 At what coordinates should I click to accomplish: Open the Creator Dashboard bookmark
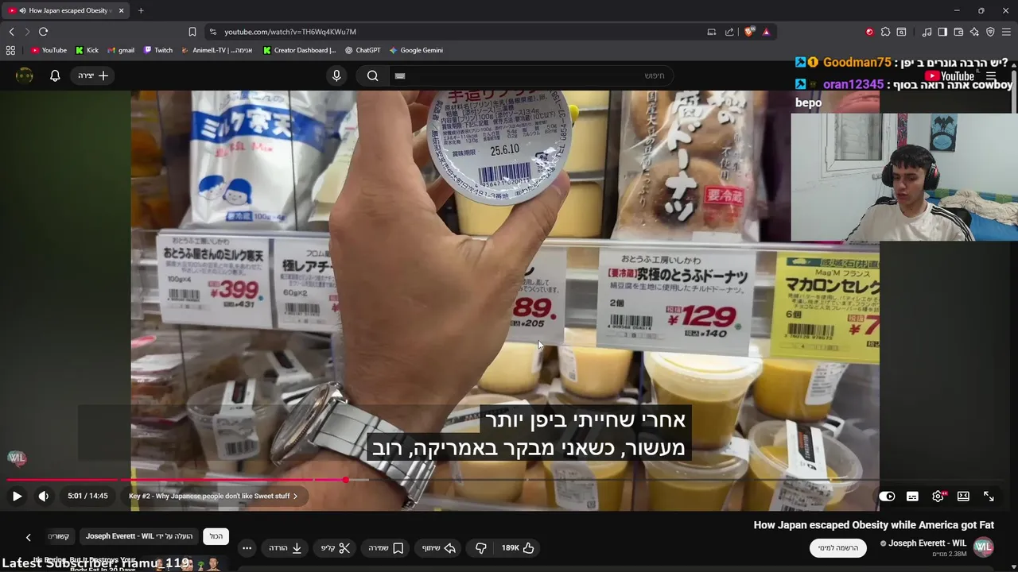coord(299,50)
